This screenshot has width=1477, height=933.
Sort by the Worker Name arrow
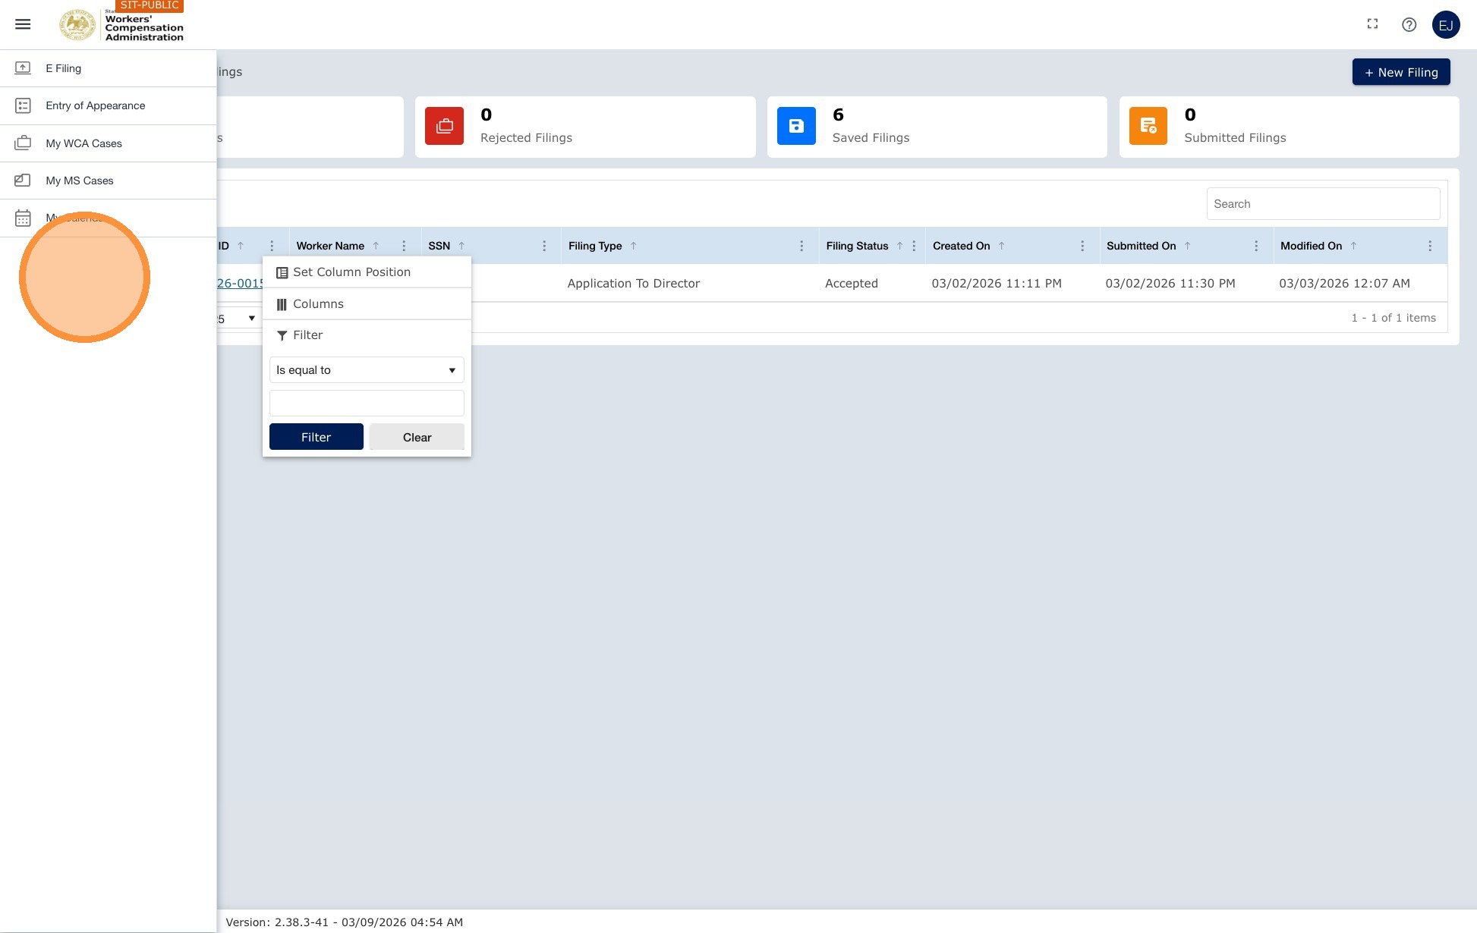point(376,246)
